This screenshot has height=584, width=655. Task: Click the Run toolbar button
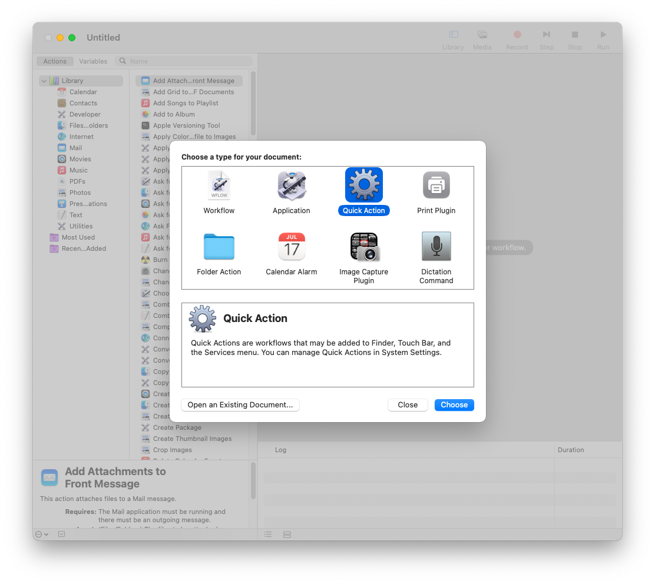tap(603, 40)
